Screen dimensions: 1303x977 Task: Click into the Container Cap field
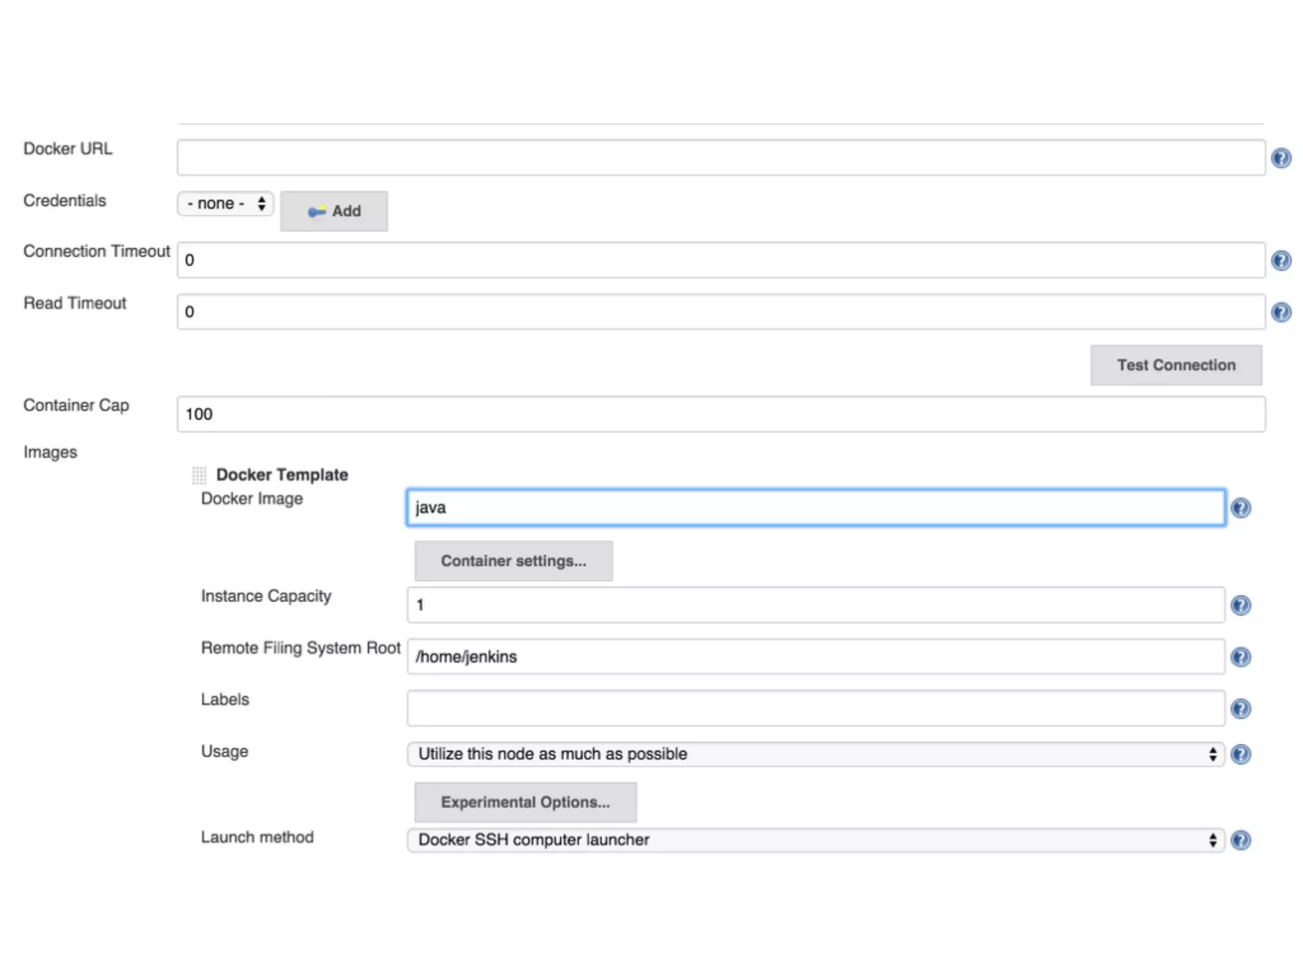pos(720,414)
